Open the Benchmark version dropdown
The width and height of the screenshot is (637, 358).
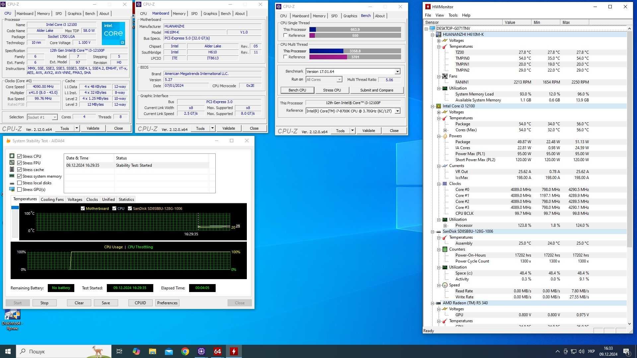[397, 72]
